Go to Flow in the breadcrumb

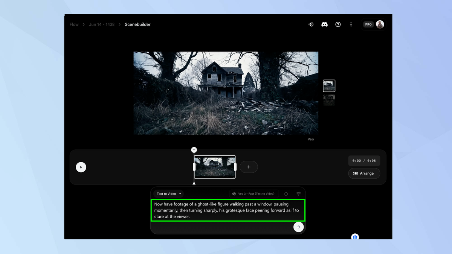(74, 24)
